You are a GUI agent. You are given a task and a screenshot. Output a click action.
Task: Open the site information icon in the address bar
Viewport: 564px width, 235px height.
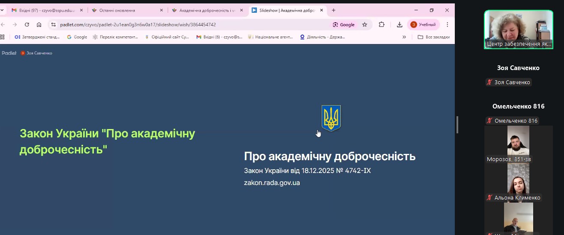53,25
